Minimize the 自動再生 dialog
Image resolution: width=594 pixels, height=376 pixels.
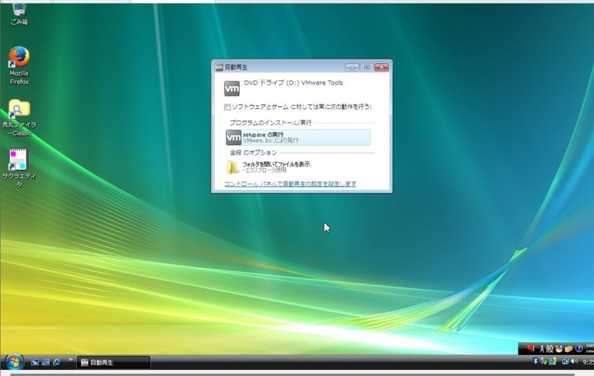pyautogui.click(x=352, y=67)
